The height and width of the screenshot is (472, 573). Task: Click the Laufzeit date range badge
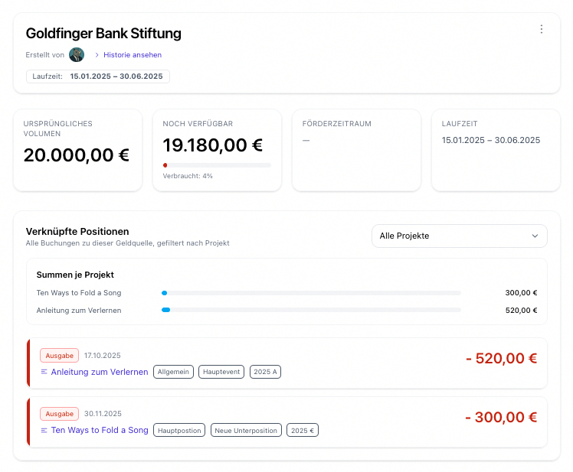coord(98,76)
